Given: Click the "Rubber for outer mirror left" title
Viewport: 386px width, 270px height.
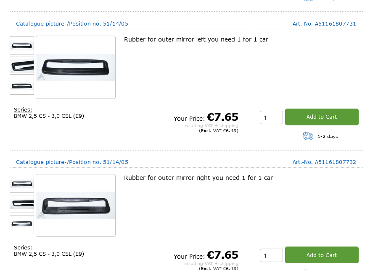Looking at the screenshot, I should point(196,39).
